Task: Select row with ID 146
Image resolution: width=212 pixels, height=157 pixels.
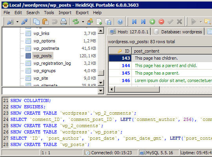Action: tap(120, 80)
